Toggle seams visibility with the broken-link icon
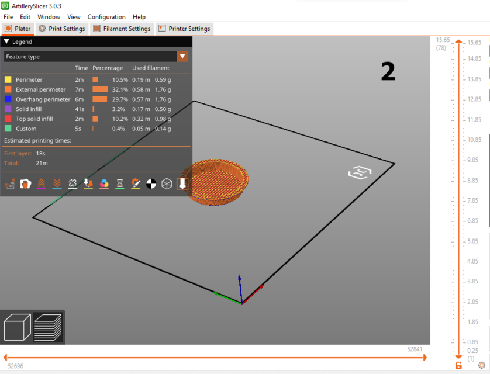 tap(73, 183)
